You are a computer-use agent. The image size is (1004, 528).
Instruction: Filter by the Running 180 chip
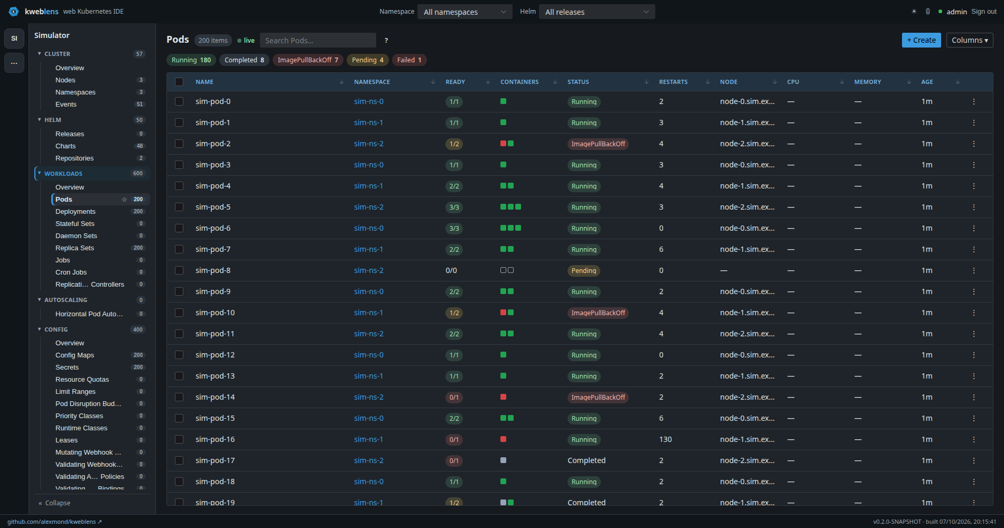[x=191, y=60]
